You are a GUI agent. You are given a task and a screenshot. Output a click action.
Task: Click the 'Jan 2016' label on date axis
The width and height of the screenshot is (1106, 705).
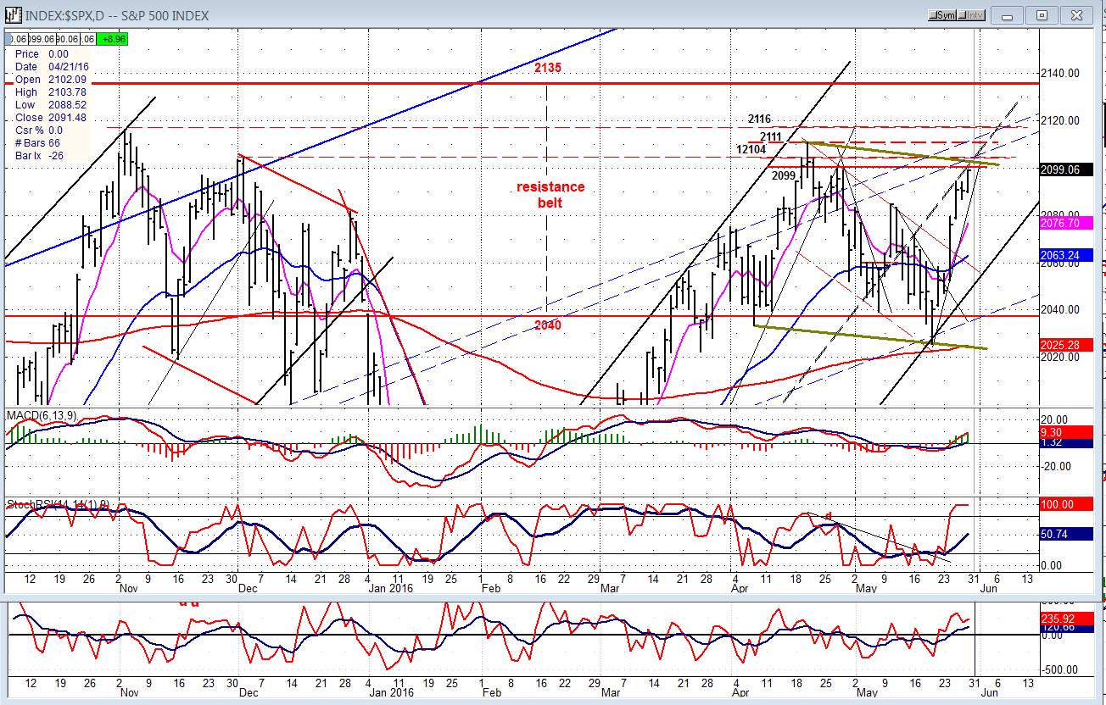pos(390,588)
